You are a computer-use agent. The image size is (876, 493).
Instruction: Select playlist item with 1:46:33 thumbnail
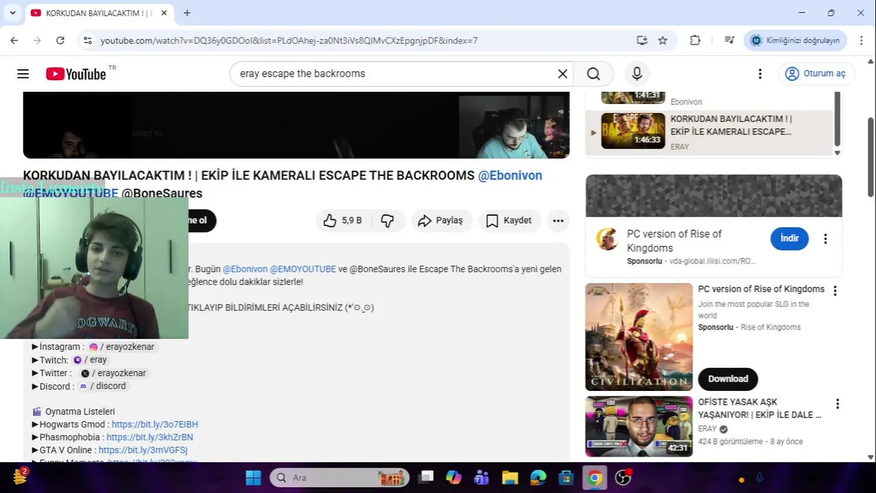(633, 131)
